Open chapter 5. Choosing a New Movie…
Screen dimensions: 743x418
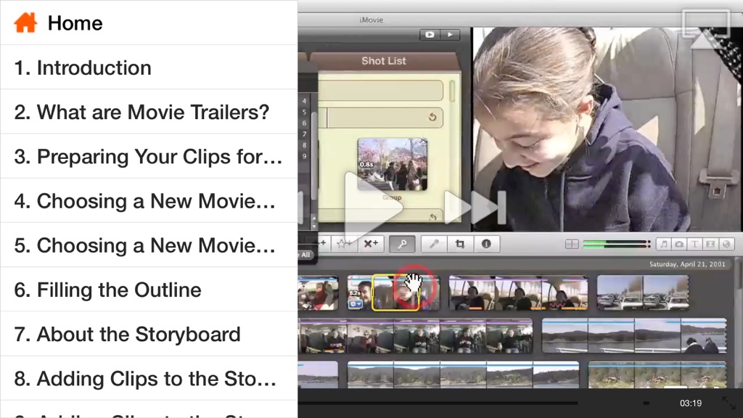click(149, 245)
